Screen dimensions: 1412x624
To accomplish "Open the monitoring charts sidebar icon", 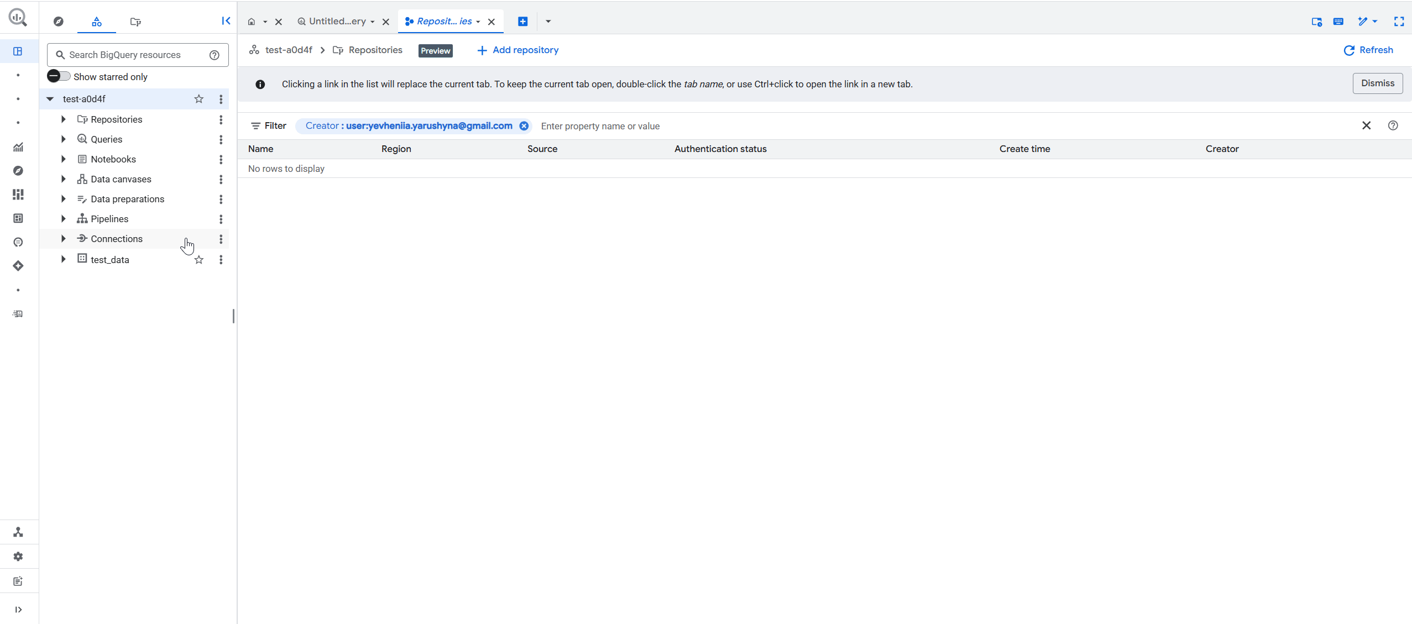I will [x=18, y=146].
